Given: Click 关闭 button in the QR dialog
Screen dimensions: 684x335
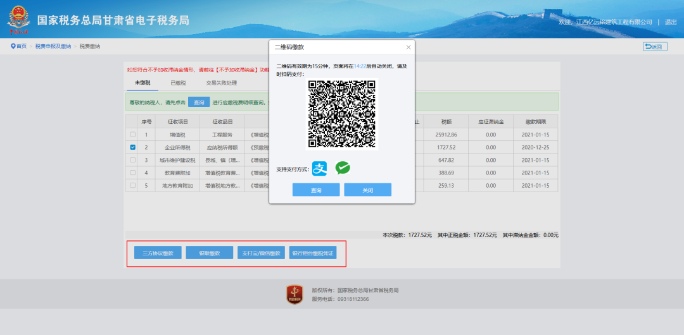Looking at the screenshot, I should pyautogui.click(x=367, y=190).
